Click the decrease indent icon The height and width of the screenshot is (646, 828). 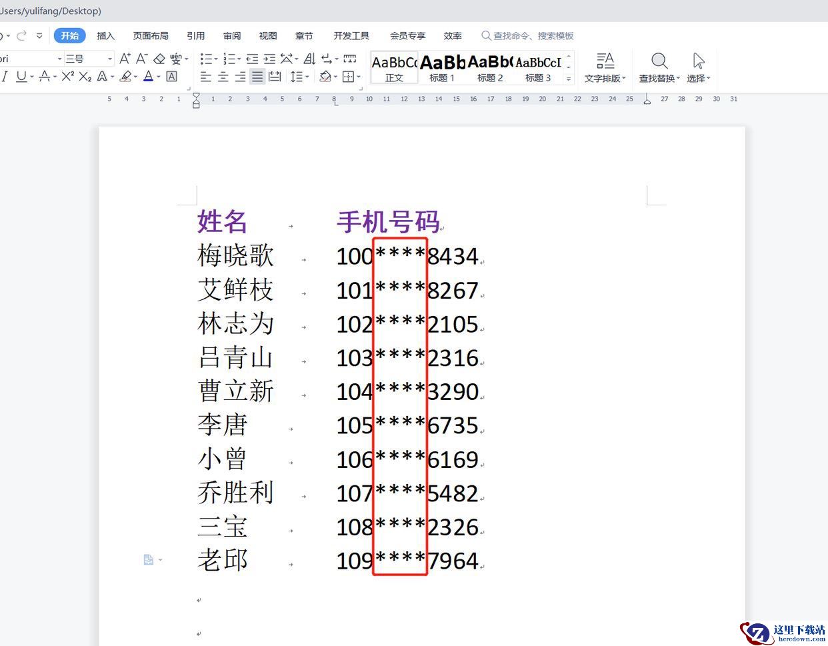252,59
